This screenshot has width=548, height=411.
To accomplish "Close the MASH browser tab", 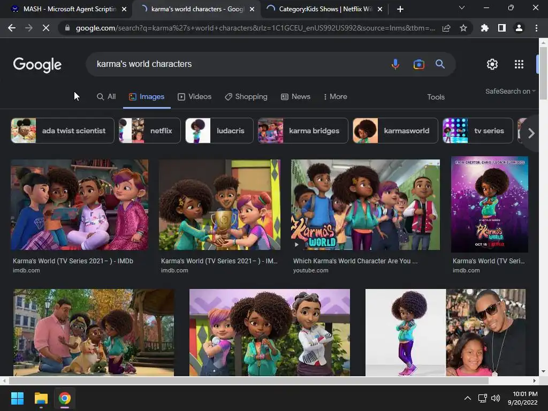I will click(124, 9).
